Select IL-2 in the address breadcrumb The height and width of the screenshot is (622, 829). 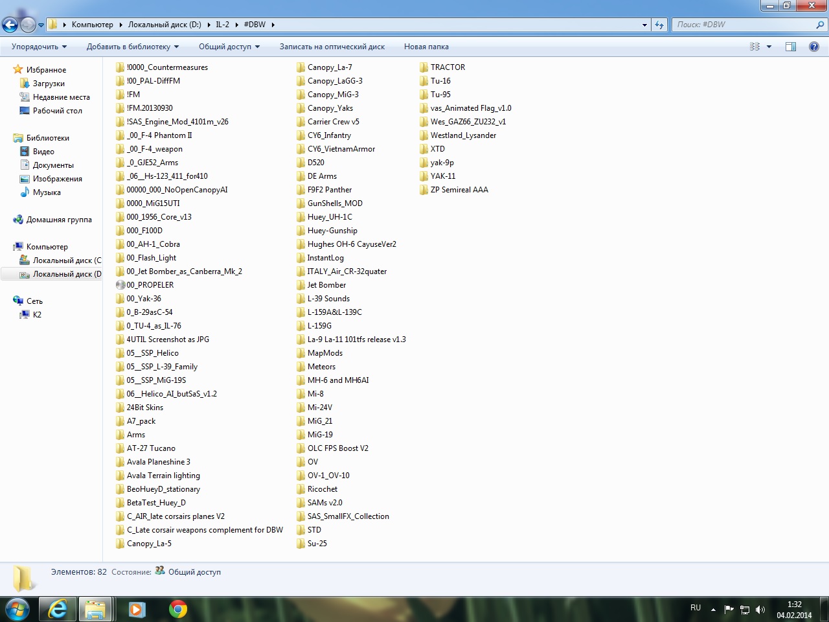point(222,25)
